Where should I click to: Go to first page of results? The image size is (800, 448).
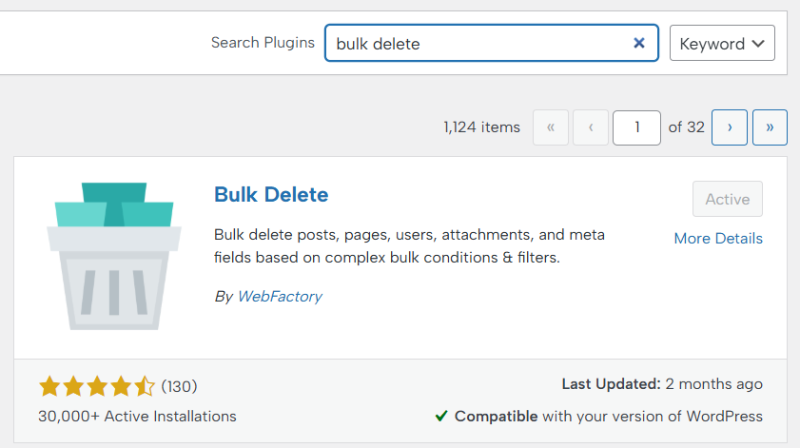coord(551,127)
